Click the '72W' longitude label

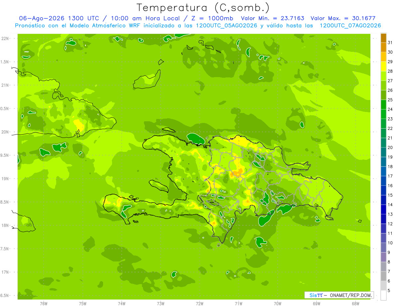199,303
